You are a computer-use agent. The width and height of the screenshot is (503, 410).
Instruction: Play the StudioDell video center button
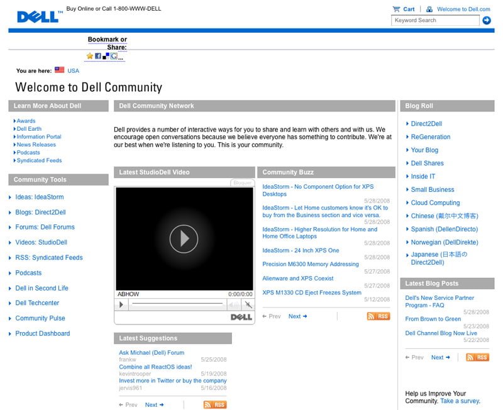[x=184, y=239]
